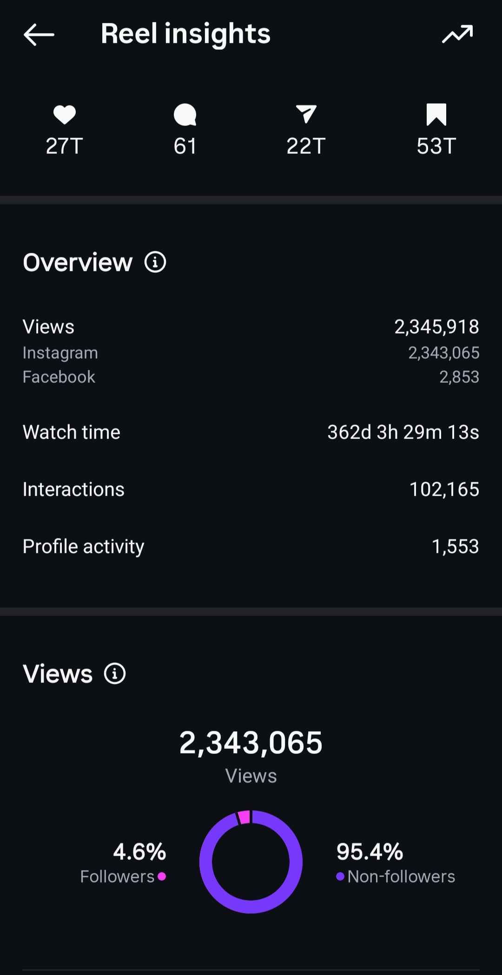
Task: Tap the Facebook views row
Action: [251, 377]
